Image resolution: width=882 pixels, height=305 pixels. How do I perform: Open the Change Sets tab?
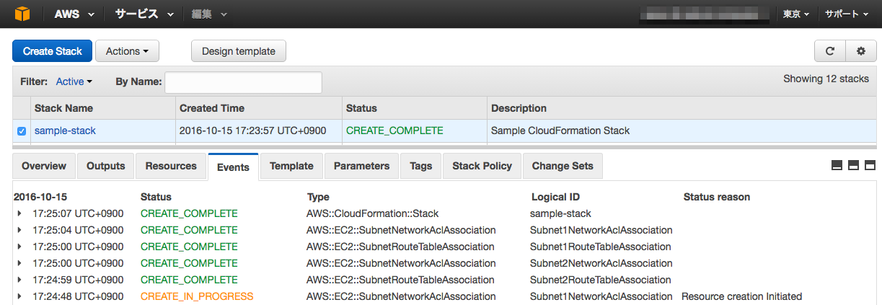pyautogui.click(x=563, y=166)
